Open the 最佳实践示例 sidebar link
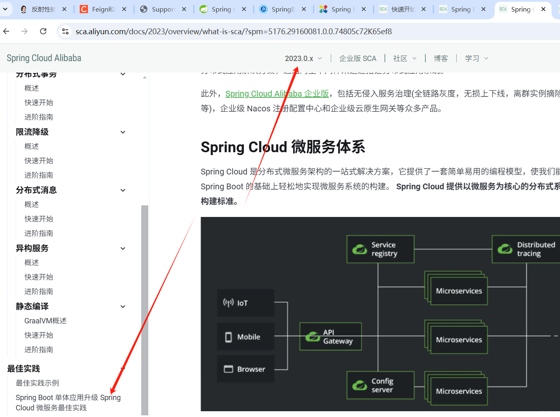 click(37, 383)
